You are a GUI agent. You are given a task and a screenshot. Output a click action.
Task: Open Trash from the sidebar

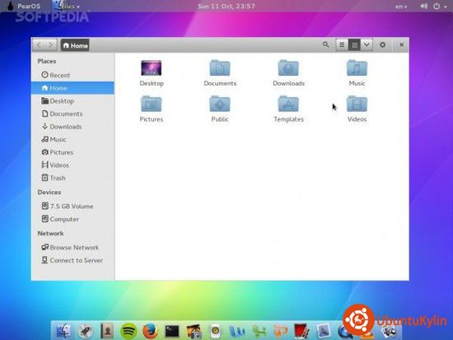[x=72, y=178]
